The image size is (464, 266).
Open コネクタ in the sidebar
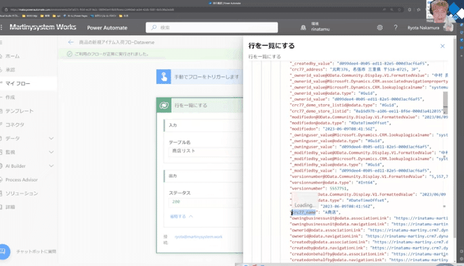15,125
